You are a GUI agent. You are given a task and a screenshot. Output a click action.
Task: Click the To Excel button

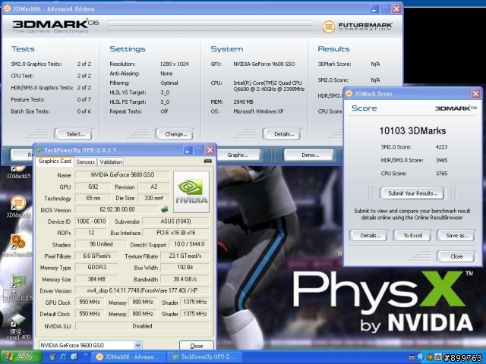tap(412, 236)
